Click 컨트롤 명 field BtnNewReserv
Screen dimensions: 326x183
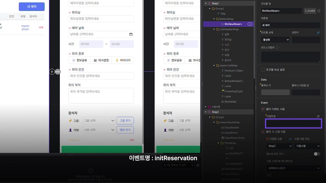(281, 11)
